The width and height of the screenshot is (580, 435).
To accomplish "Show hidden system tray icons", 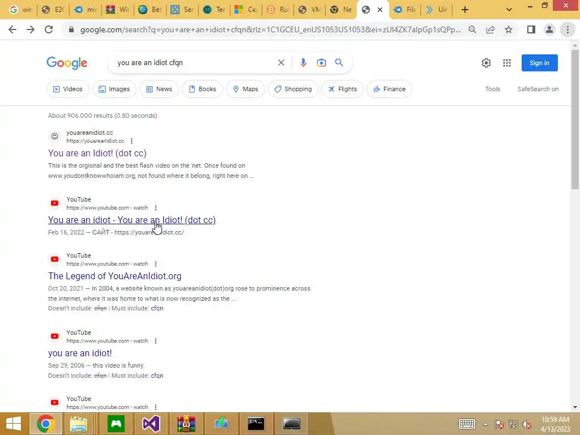I will (485, 424).
